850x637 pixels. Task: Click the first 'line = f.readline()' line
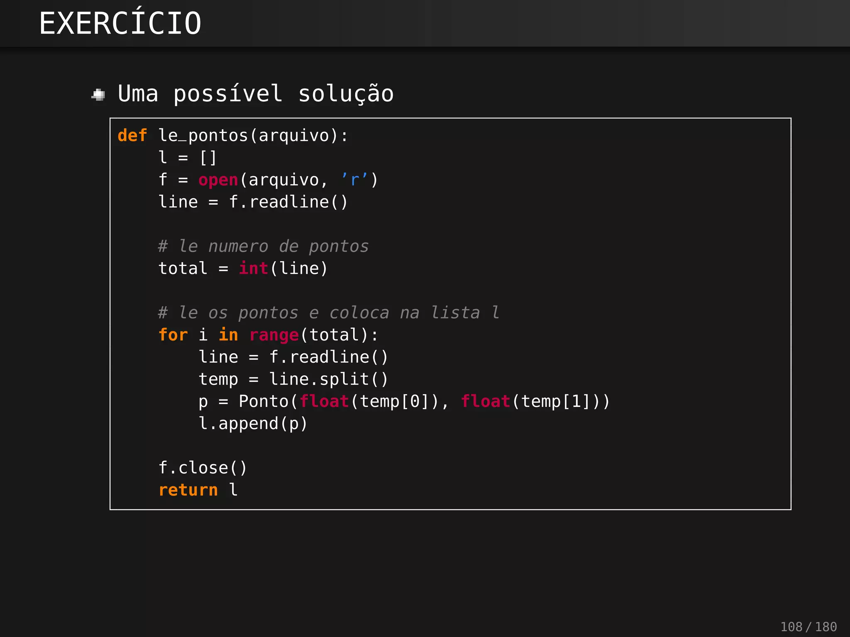253,202
